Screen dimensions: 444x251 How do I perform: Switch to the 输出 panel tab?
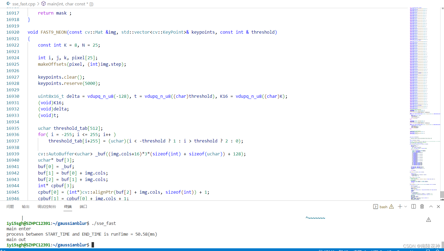pos(26,207)
